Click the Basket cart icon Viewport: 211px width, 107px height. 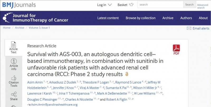[x=132, y=5]
